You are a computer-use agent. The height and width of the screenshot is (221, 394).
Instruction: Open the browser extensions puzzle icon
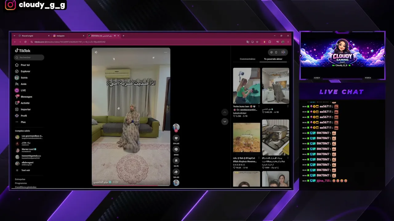(x=270, y=42)
